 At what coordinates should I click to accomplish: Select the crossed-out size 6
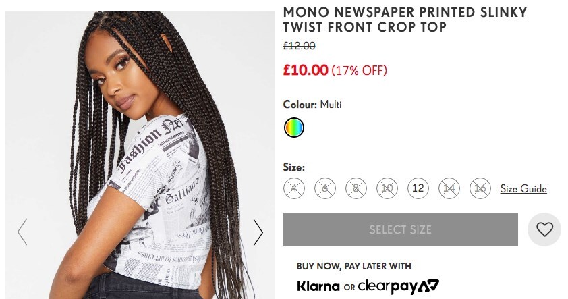point(325,188)
